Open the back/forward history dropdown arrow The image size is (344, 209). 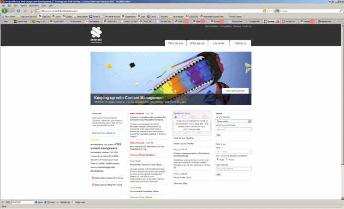[x=14, y=11]
